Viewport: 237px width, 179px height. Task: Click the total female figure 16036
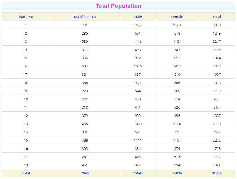pos(177,173)
